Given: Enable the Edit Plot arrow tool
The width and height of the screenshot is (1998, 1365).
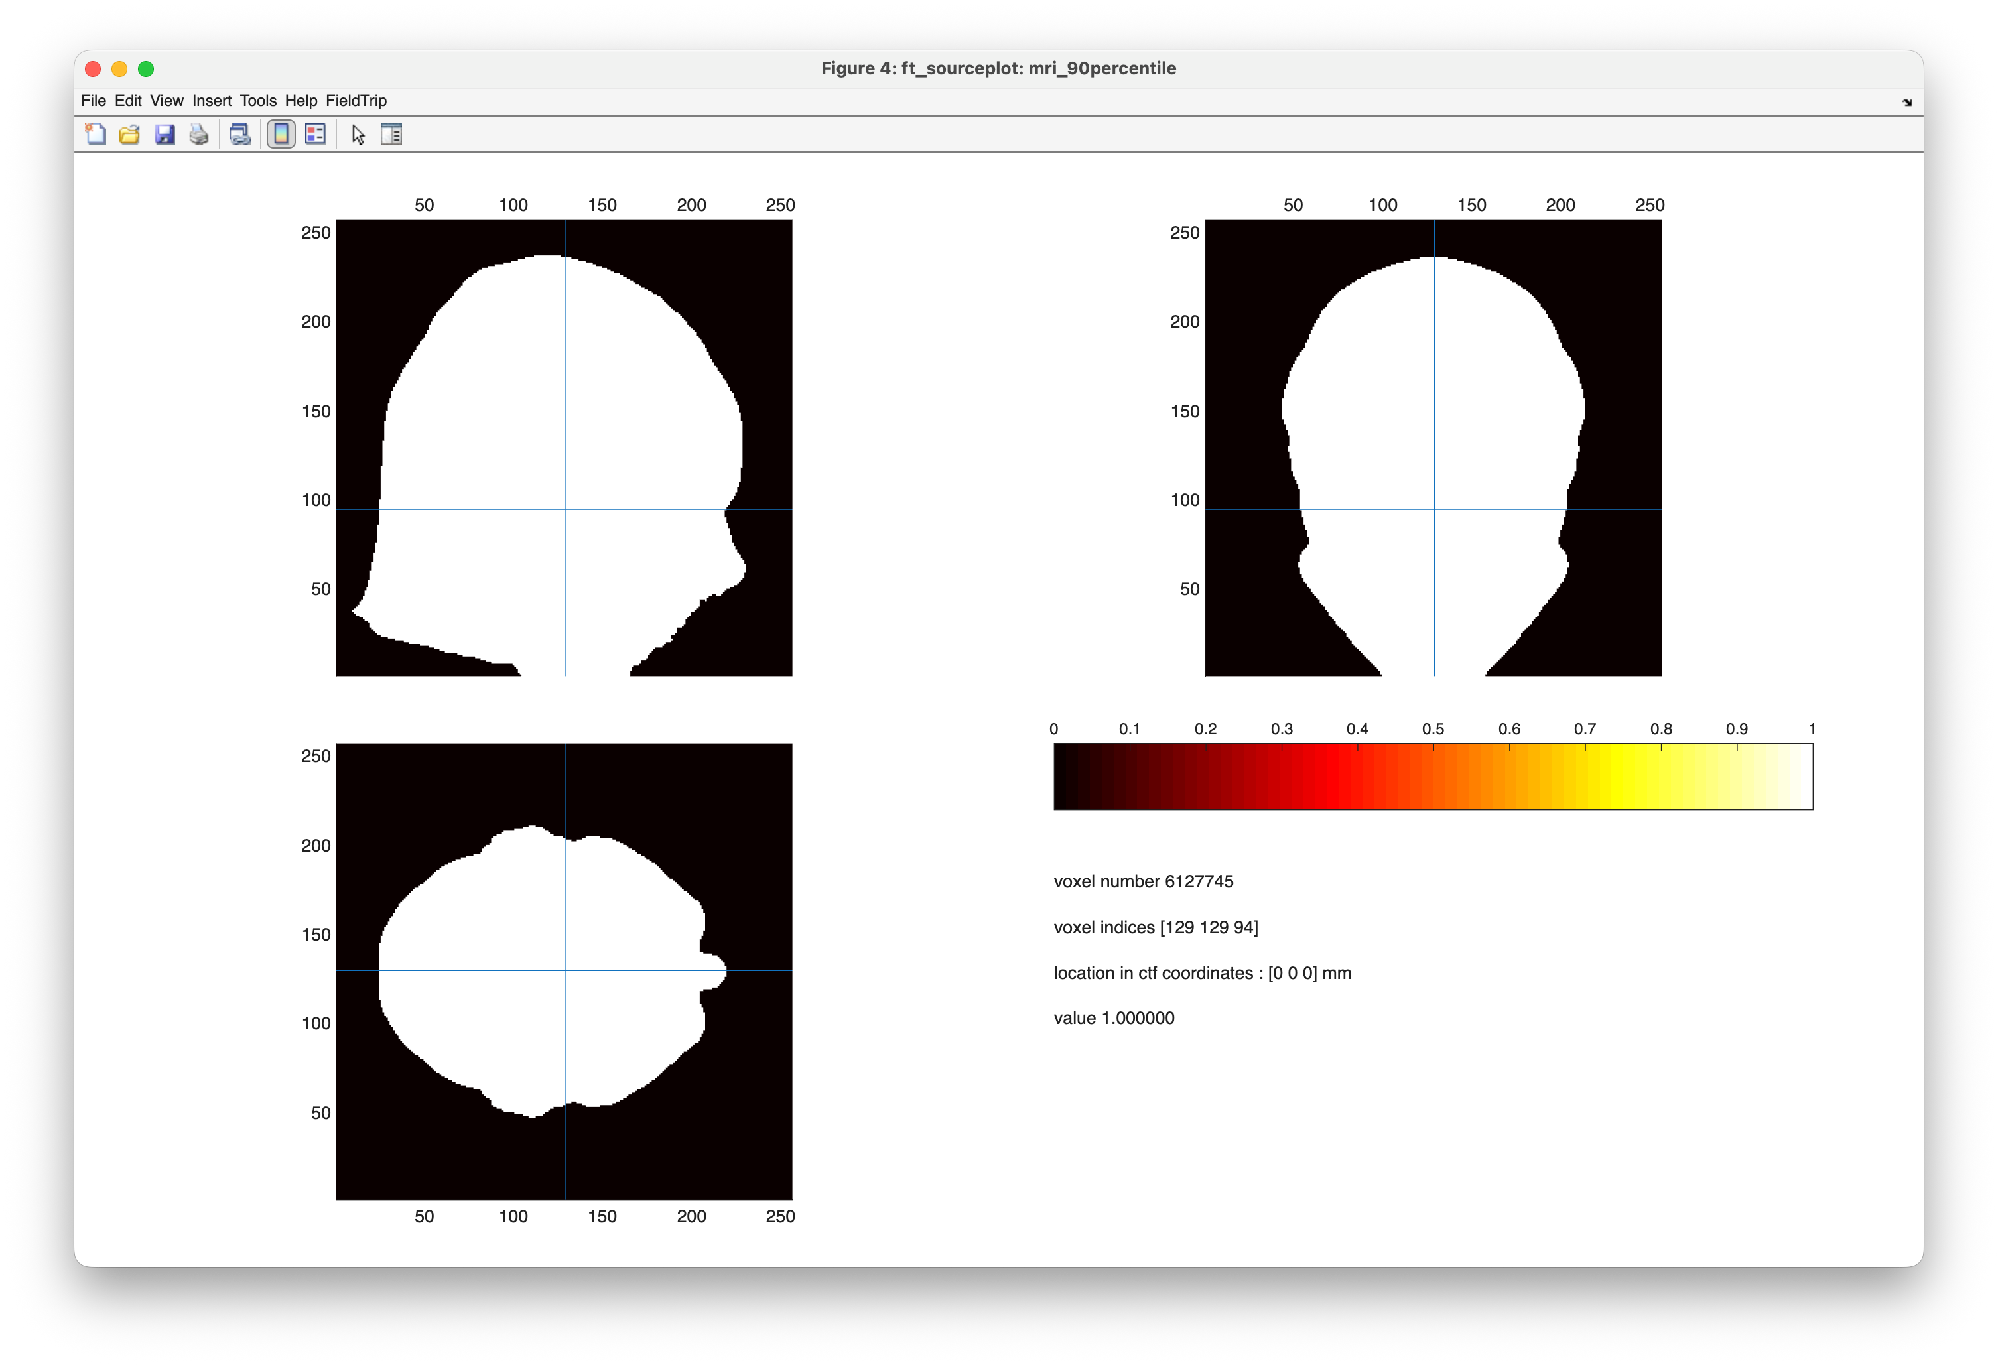Looking at the screenshot, I should (x=358, y=134).
